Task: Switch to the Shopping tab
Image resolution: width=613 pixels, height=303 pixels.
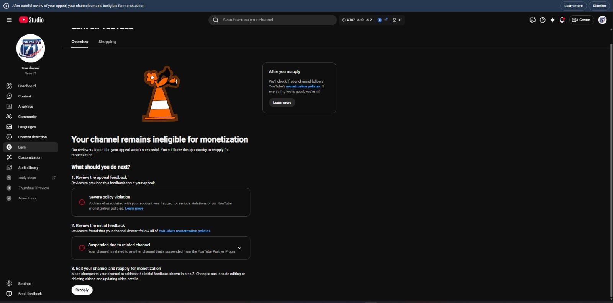Action: click(x=107, y=42)
